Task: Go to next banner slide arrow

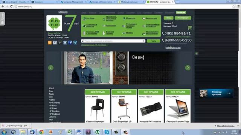Action: (x=188, y=67)
